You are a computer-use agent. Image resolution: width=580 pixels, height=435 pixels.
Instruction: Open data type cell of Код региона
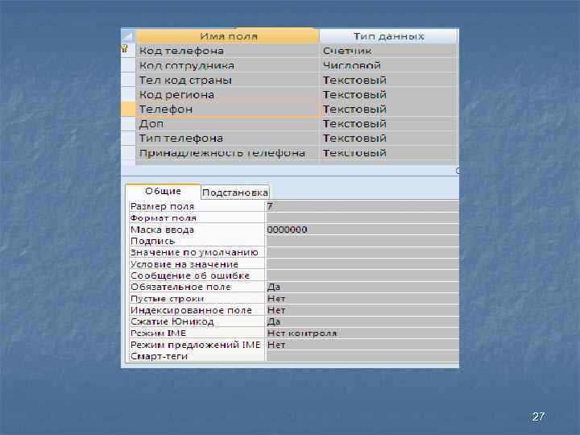point(388,95)
